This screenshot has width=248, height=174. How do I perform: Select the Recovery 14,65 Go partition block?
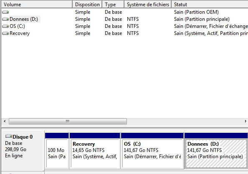(95, 151)
